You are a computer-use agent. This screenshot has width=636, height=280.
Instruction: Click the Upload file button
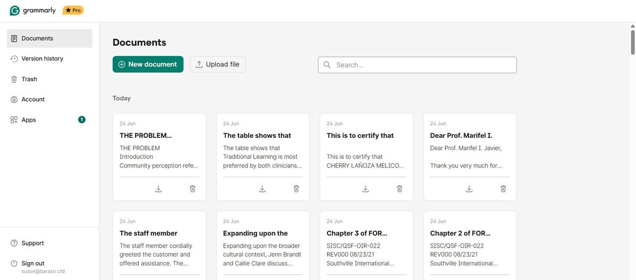click(x=218, y=64)
